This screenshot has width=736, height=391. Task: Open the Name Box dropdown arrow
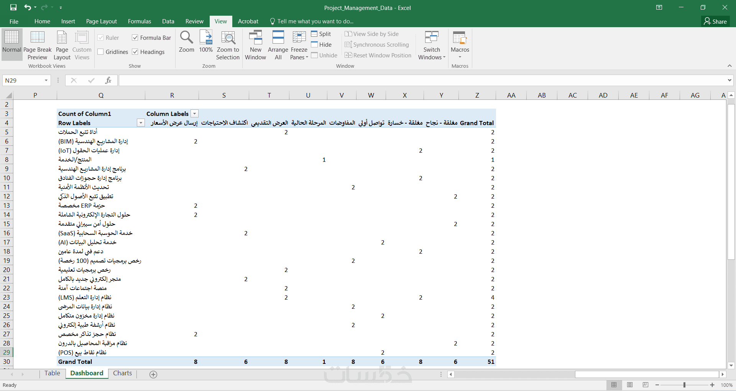click(46, 80)
